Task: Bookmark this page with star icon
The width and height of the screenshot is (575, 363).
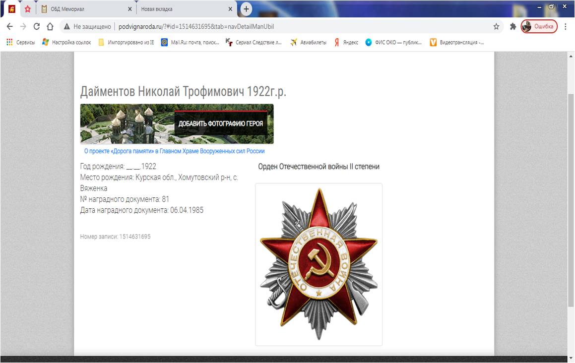Action: (x=496, y=27)
